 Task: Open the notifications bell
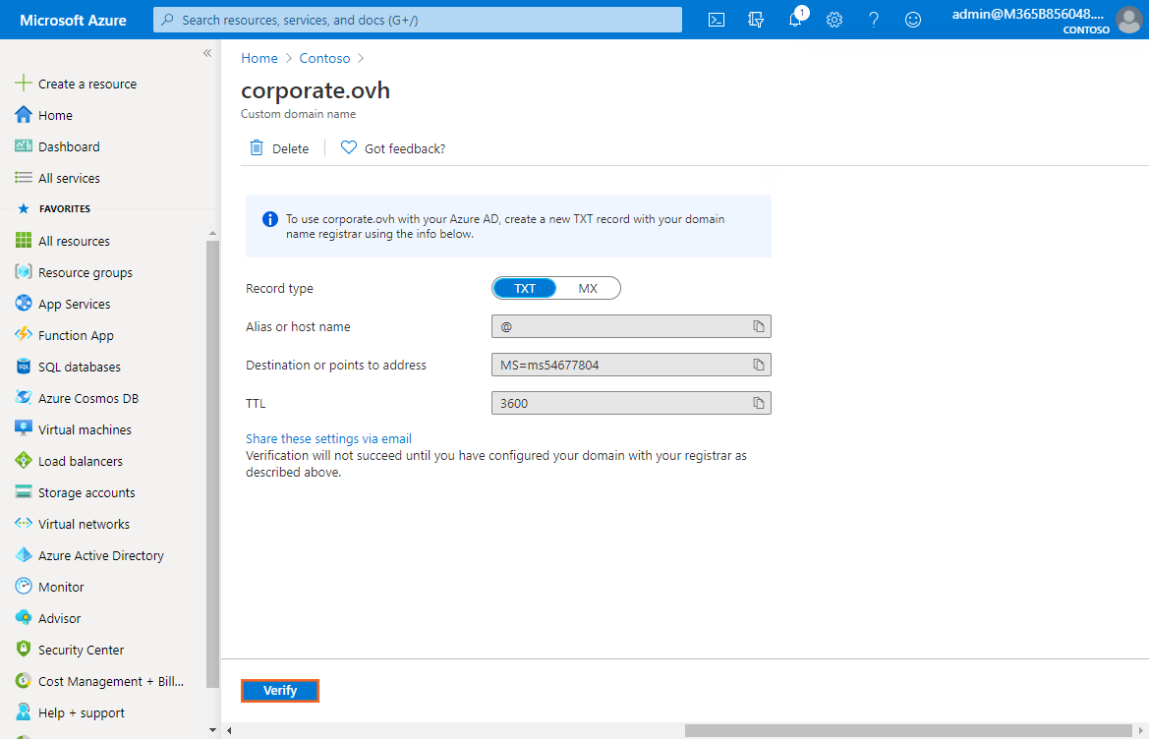click(x=795, y=20)
